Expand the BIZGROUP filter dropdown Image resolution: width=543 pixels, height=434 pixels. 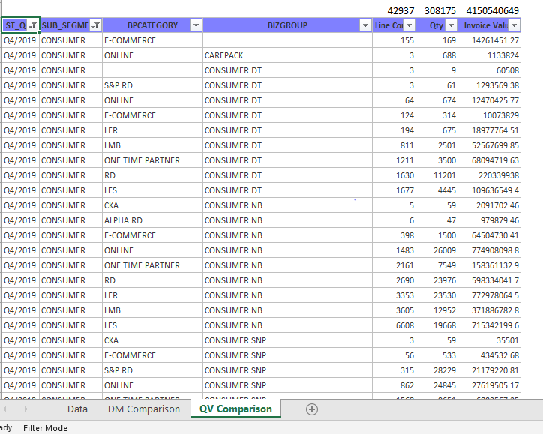click(x=365, y=25)
